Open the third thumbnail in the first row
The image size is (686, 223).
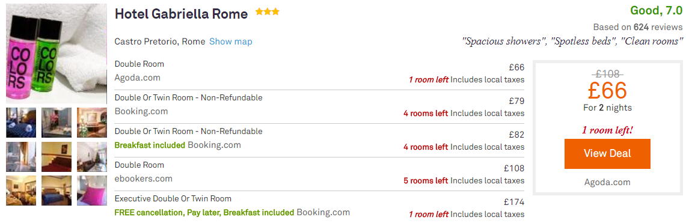pyautogui.click(x=92, y=123)
